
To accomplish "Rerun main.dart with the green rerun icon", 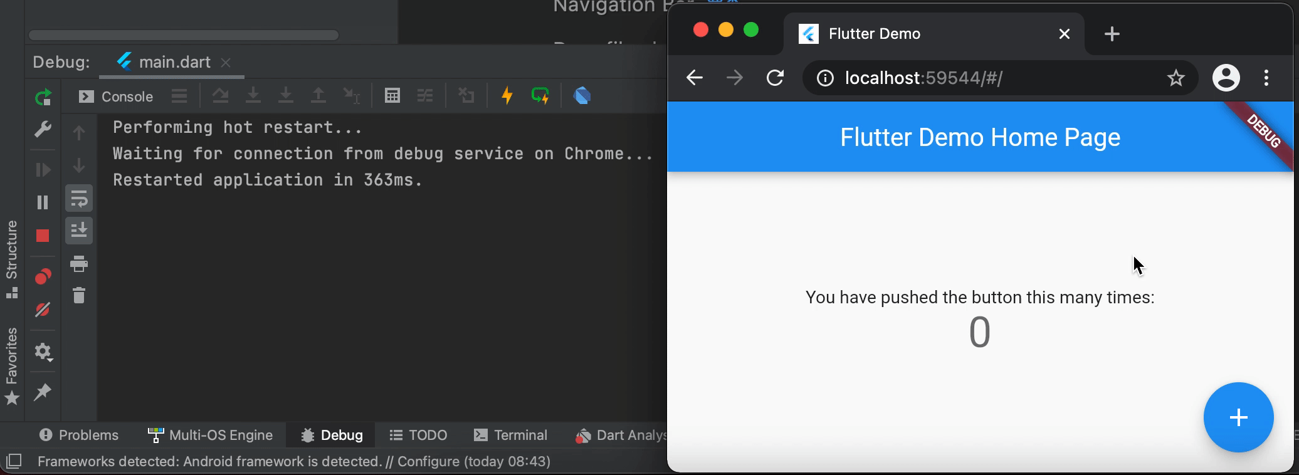I will pyautogui.click(x=43, y=97).
